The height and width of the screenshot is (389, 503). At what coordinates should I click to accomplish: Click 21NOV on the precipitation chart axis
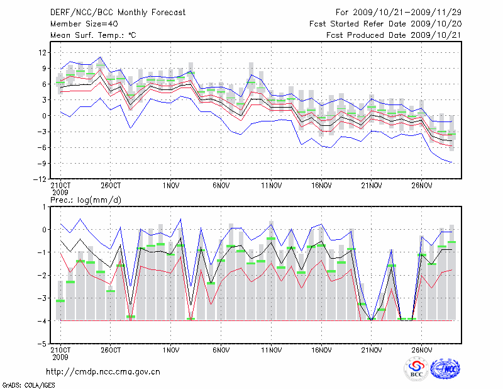point(372,351)
